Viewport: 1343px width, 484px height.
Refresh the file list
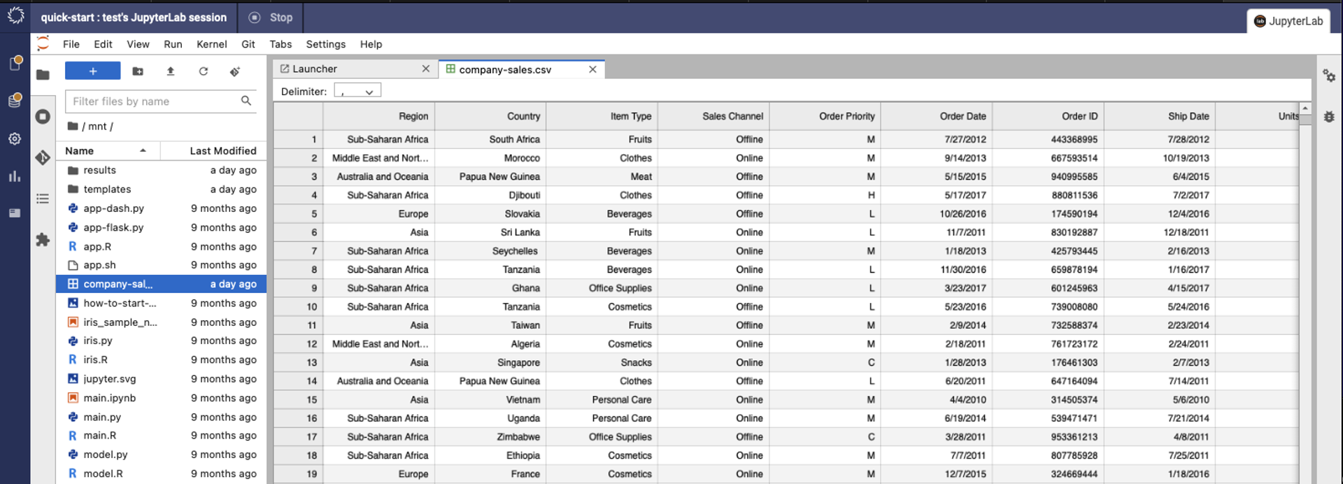coord(203,71)
